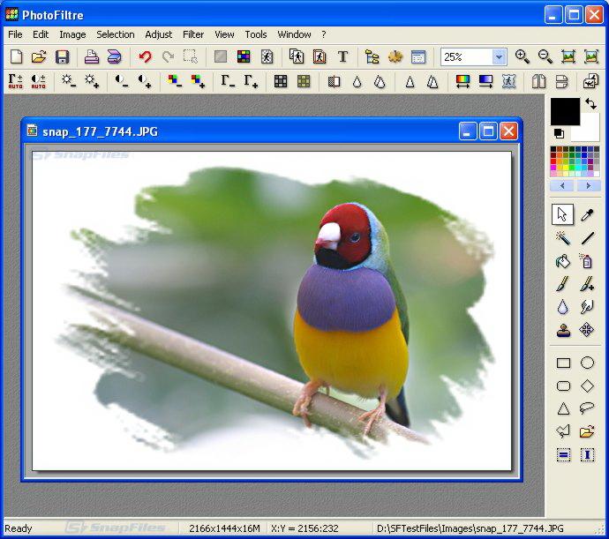Decrease color saturation
Image resolution: width=609 pixels, height=539 pixels.
(175, 81)
